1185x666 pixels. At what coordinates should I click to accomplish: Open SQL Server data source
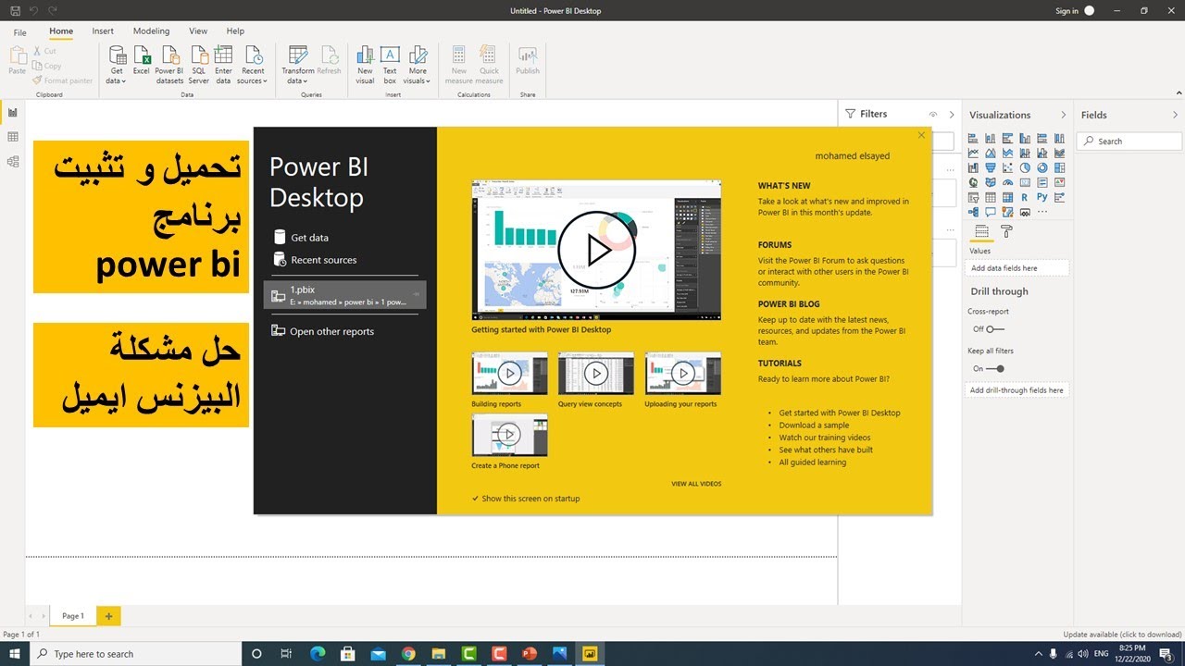coord(199,65)
